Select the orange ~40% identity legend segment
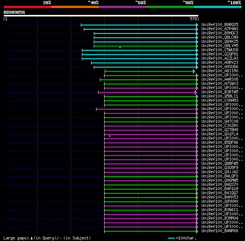Image resolution: width=245 pixels, height=241 pixels. 75,7
